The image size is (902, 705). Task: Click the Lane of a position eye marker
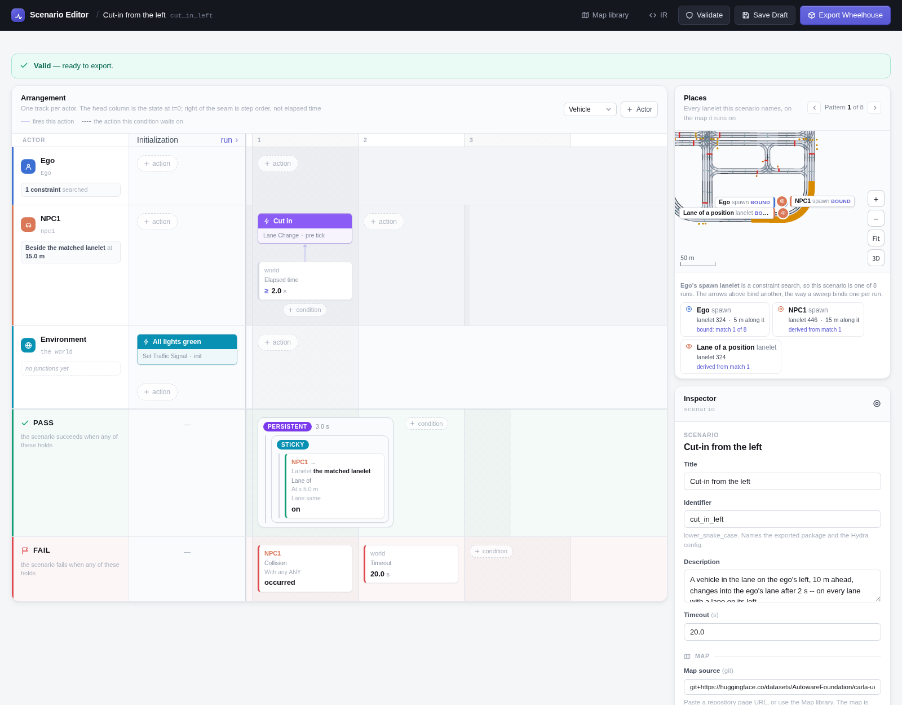click(x=783, y=213)
